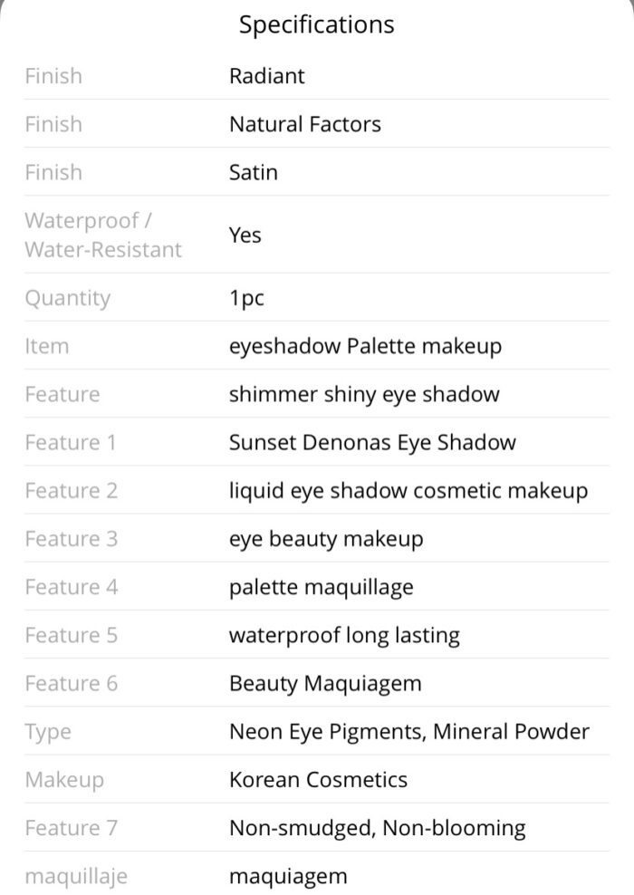634x895 pixels.
Task: Tap waterproof long lasting feature
Action: [x=344, y=635]
